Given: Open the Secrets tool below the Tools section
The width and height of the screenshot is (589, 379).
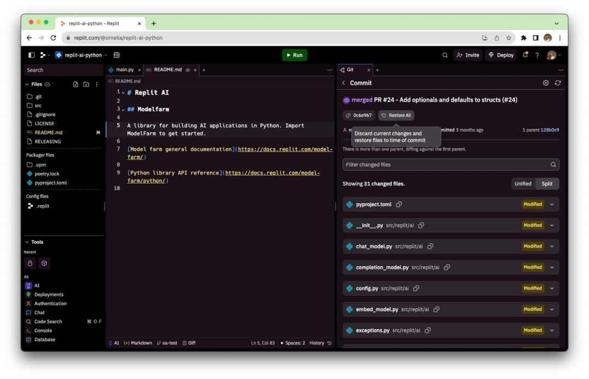Looking at the screenshot, I should click(x=29, y=263).
